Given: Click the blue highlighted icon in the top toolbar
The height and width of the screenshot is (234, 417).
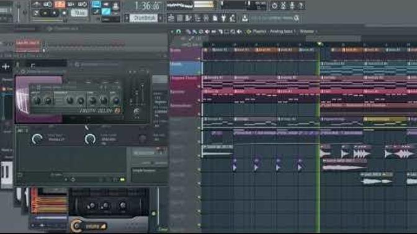Looking at the screenshot, I should [96, 4].
